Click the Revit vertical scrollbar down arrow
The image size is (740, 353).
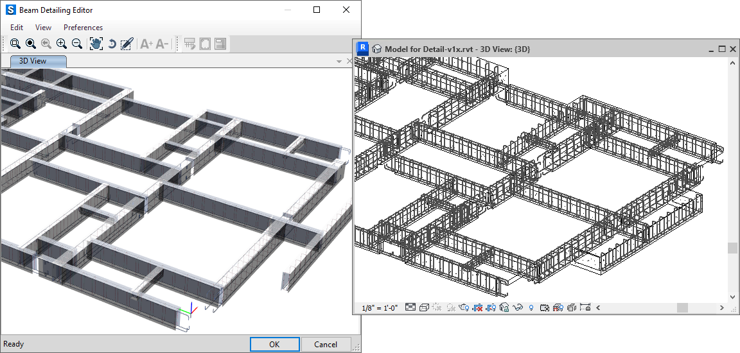733,297
